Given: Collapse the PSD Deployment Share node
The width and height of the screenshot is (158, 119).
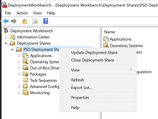Looking at the screenshot, I should point(12,49).
